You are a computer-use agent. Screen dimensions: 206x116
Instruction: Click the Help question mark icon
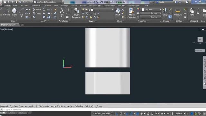click(187, 2)
